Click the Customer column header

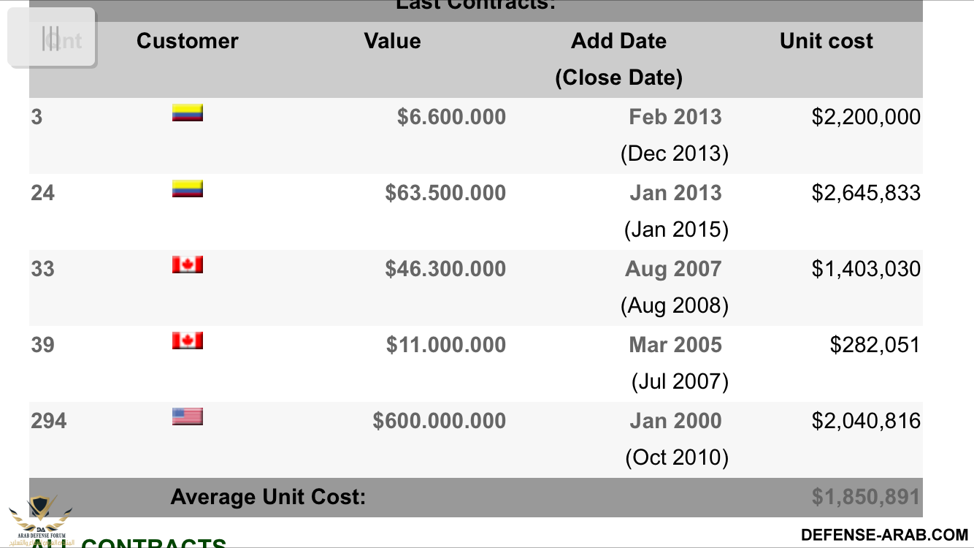(187, 41)
